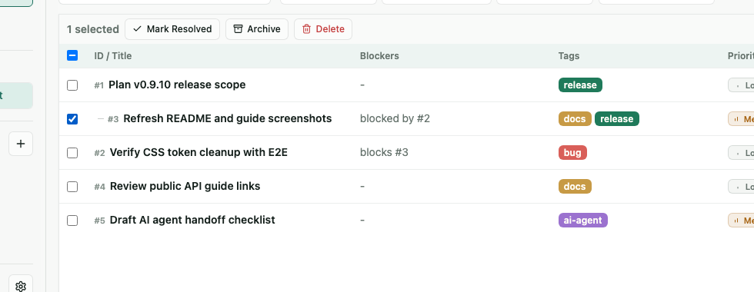The image size is (754, 292).
Task: Sort by the ID / Title column header
Action: (x=112, y=55)
